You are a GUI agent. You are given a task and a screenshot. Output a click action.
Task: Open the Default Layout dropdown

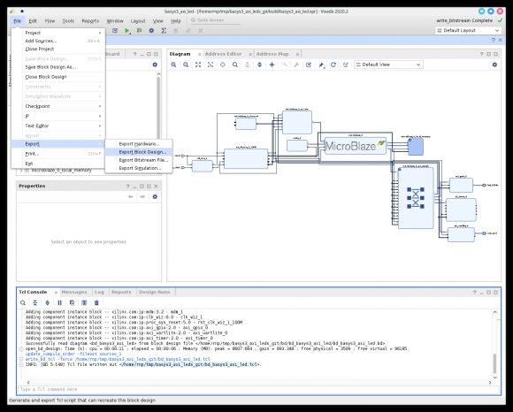point(468,30)
